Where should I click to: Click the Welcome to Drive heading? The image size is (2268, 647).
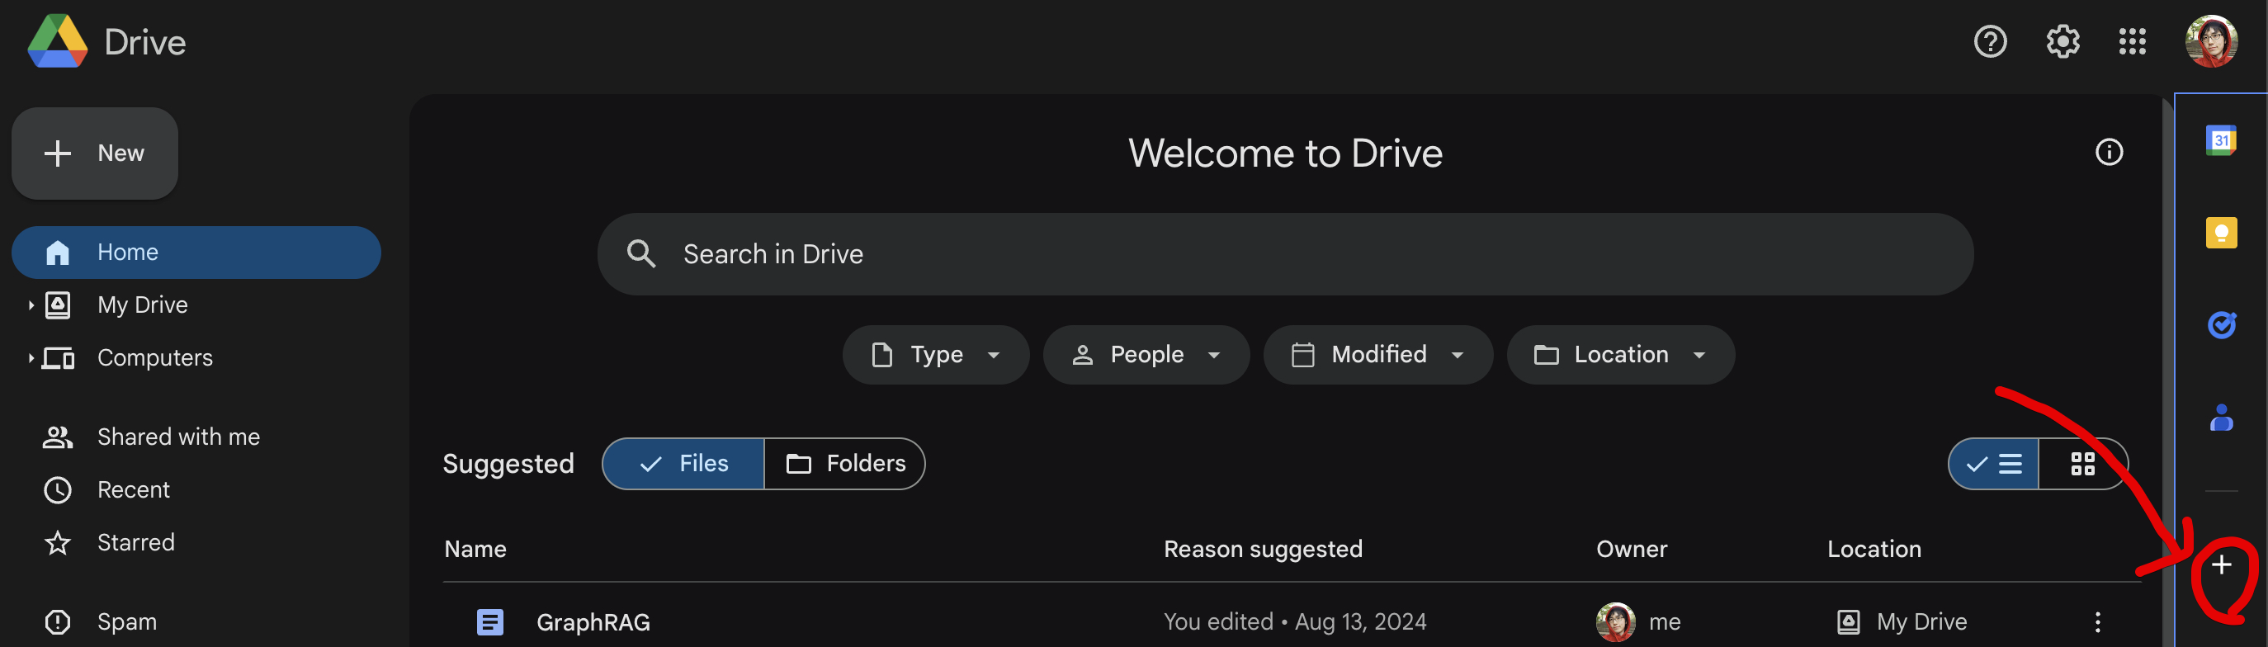coord(1284,153)
